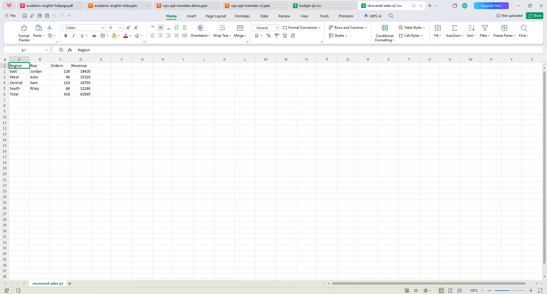
Task: Click Format Conversion button
Action: point(301,28)
